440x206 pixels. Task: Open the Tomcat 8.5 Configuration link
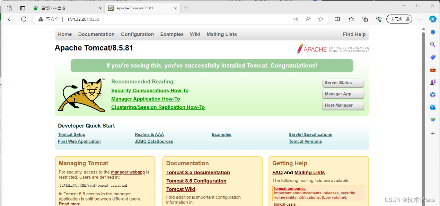(196, 181)
